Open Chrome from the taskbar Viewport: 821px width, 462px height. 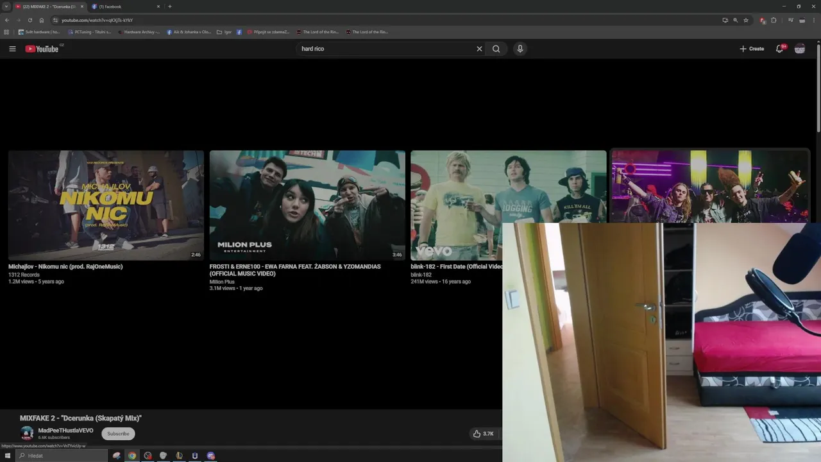coord(132,456)
